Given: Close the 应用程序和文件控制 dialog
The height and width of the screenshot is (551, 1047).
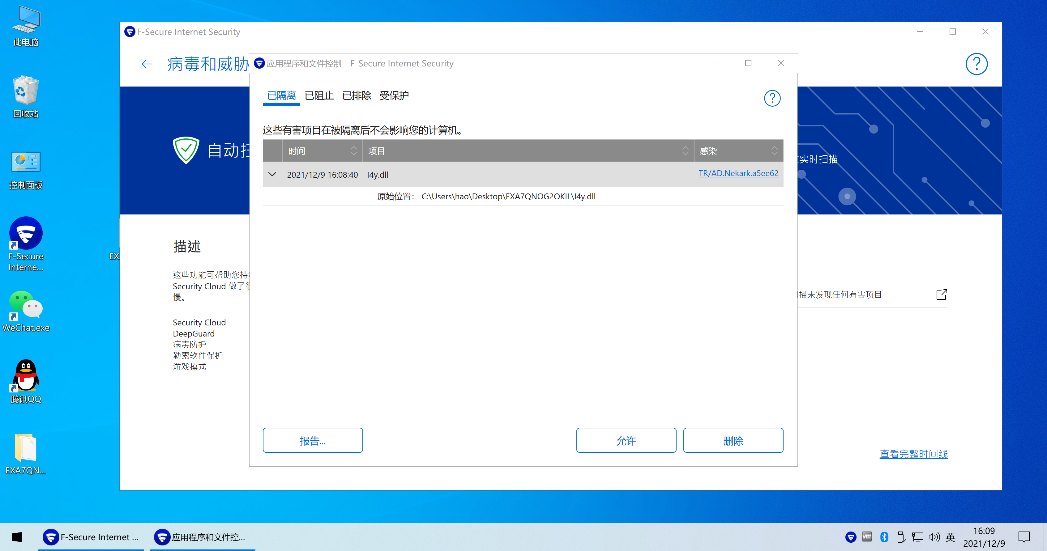Looking at the screenshot, I should tap(781, 63).
